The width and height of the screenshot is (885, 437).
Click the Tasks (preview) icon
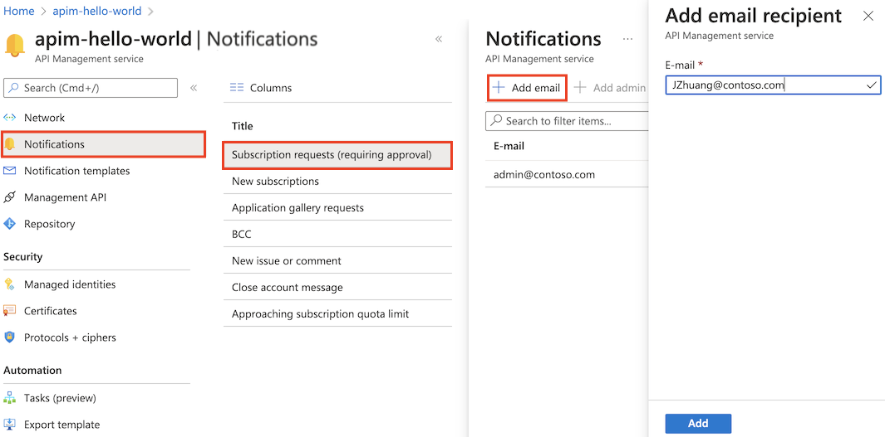10,398
